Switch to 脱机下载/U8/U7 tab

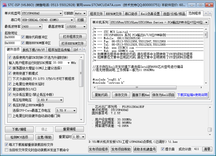point(34,50)
